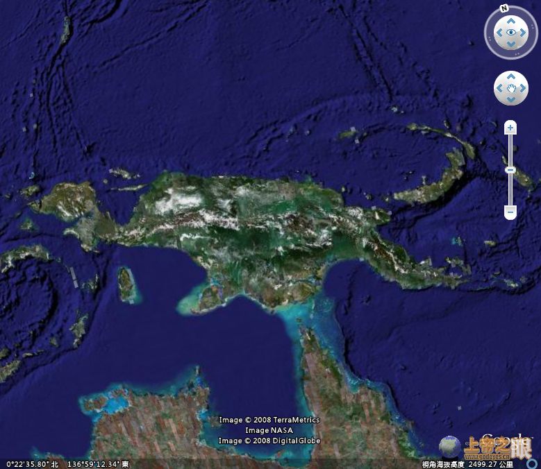Image resolution: width=541 pixels, height=469 pixels.
Task: Rotate view with eye joystick right arrow
Action: click(x=524, y=33)
